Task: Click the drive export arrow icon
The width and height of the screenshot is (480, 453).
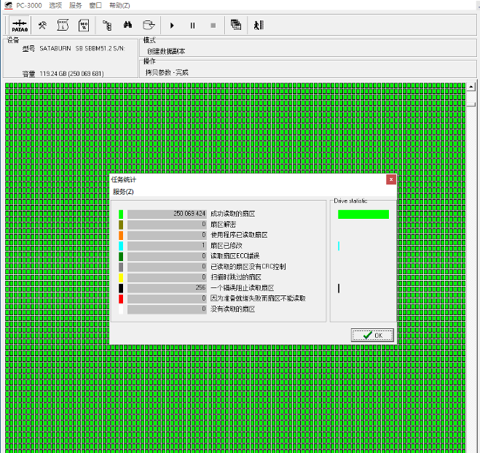Action: [149, 25]
